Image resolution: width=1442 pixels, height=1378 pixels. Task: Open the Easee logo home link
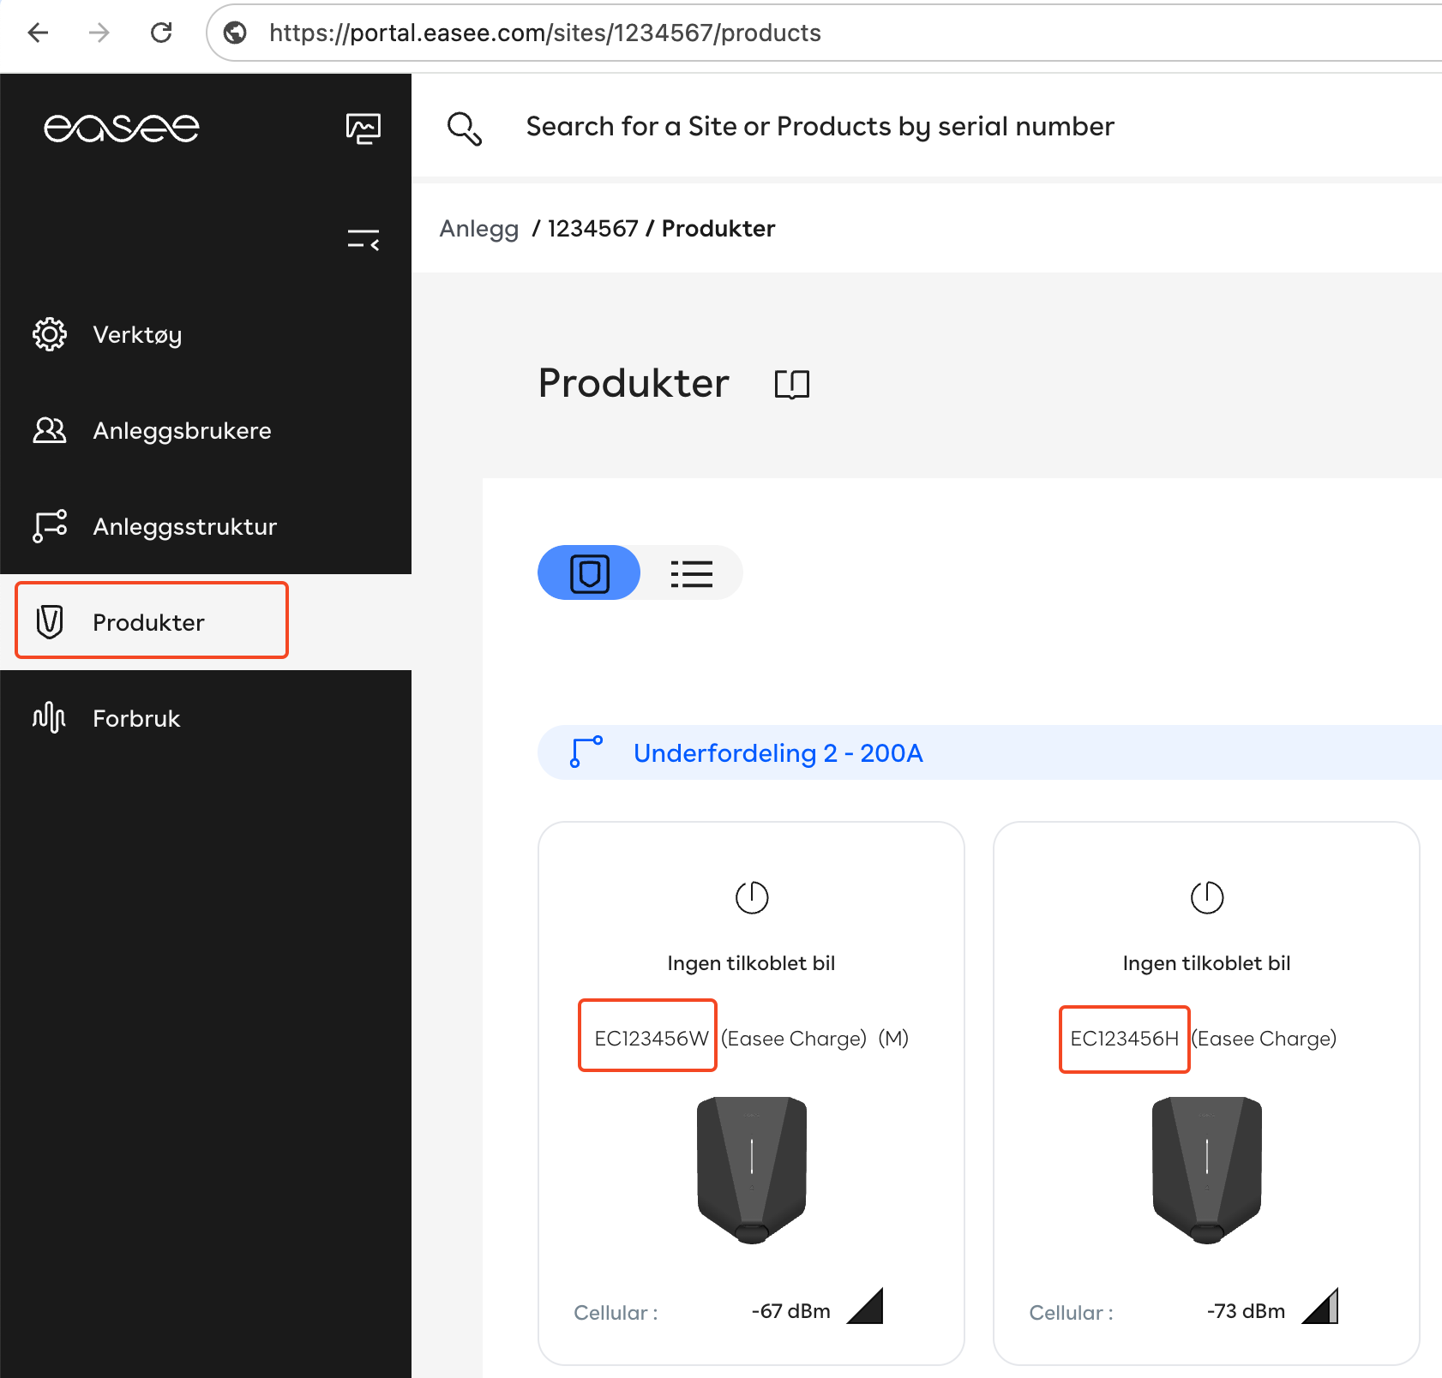coord(122,128)
